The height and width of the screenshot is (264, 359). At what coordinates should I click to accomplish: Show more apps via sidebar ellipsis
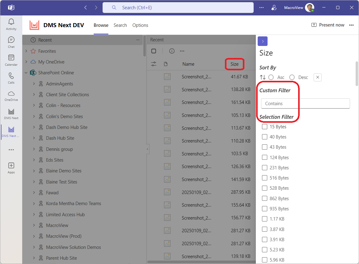11,150
